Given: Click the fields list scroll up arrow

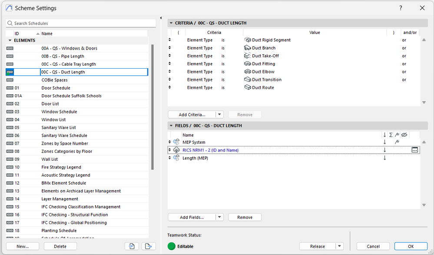Looking at the screenshot, I should click(x=424, y=142).
